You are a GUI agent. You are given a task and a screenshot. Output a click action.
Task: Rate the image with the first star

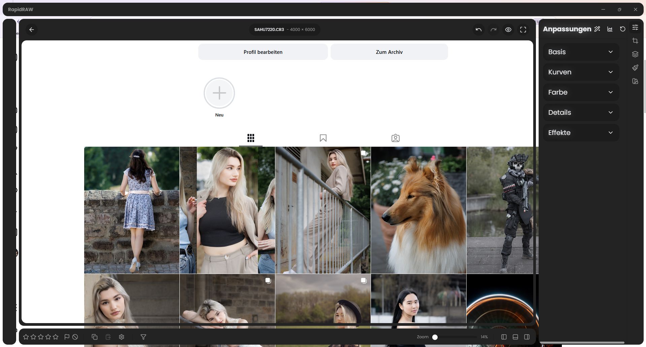tap(26, 337)
